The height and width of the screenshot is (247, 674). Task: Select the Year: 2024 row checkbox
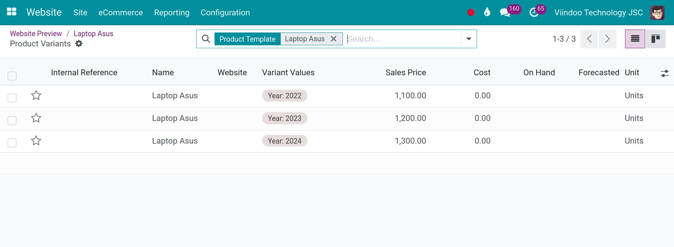[x=12, y=143]
